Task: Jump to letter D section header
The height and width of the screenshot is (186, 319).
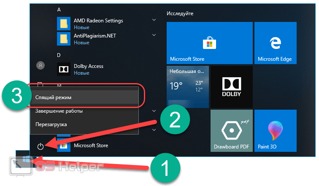Action: pos(59,55)
